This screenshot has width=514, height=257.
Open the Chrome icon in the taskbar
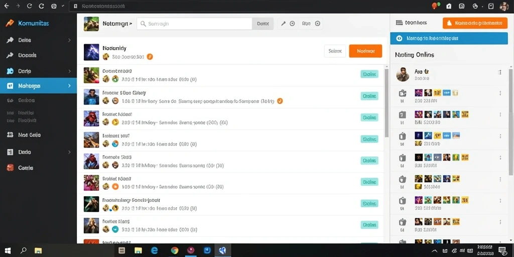click(x=174, y=251)
